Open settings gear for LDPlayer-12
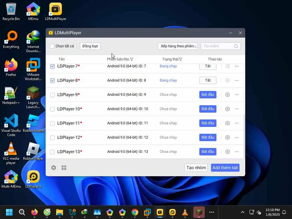The image size is (292, 219). [227, 137]
